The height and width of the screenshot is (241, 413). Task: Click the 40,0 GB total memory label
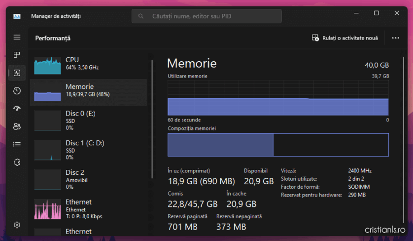point(377,65)
